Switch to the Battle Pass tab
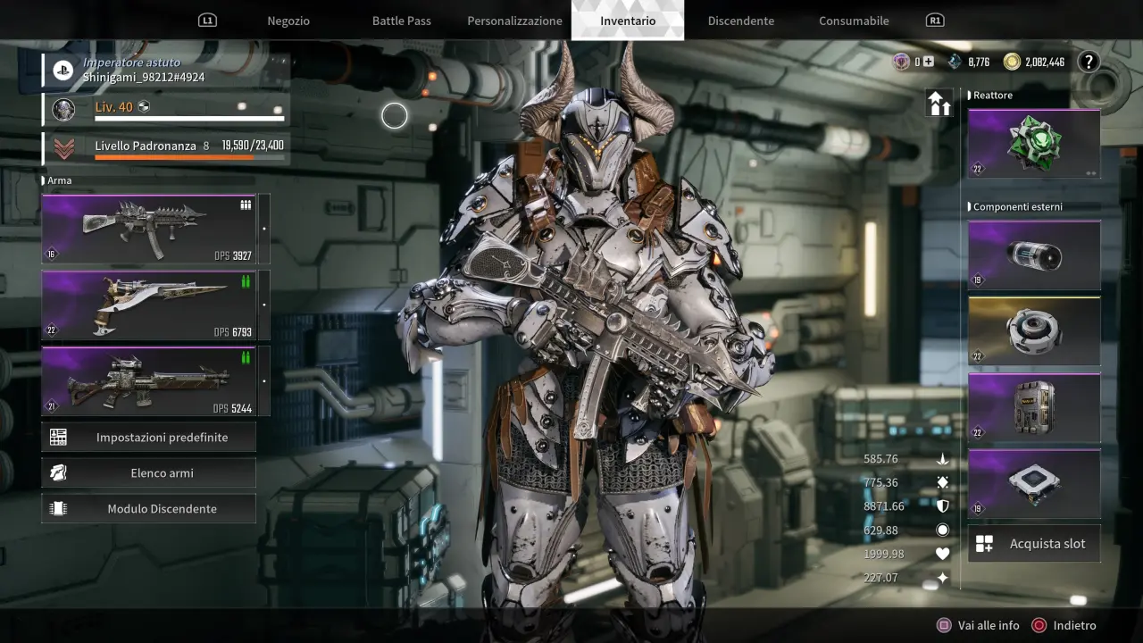 pyautogui.click(x=402, y=21)
